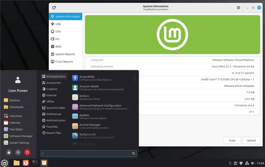
Task: Open the volume control in the tray
Action: tap(253, 163)
